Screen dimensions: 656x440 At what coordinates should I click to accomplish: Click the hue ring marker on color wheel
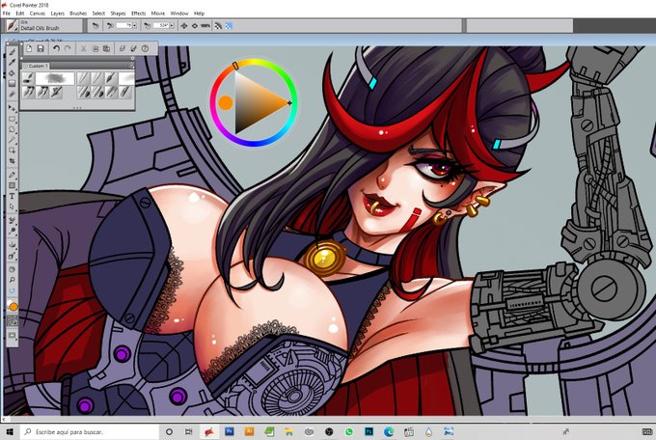click(235, 66)
